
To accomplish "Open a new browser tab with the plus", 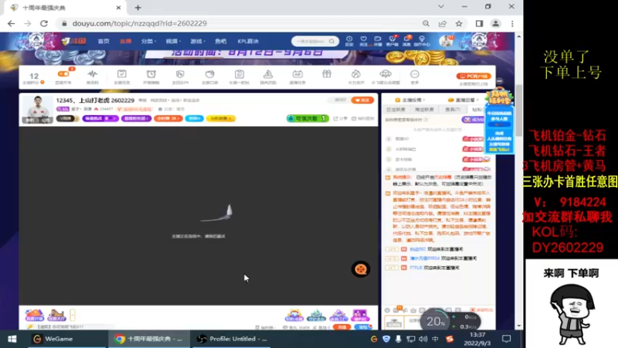I will pos(138,8).
